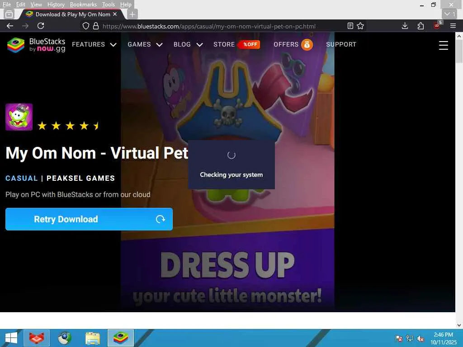
Task: Open the OFFERS link
Action: 286,44
